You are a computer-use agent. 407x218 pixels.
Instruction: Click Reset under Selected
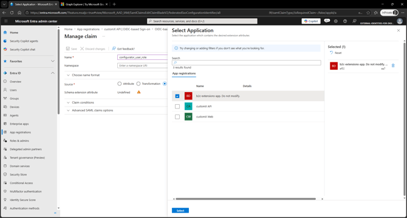pyautogui.click(x=335, y=53)
